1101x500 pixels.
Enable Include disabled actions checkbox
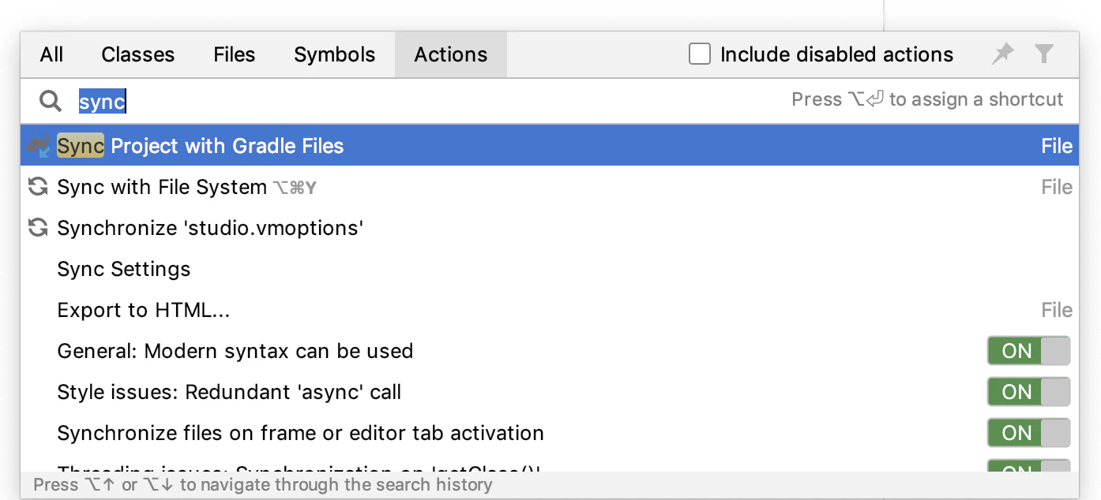[700, 54]
